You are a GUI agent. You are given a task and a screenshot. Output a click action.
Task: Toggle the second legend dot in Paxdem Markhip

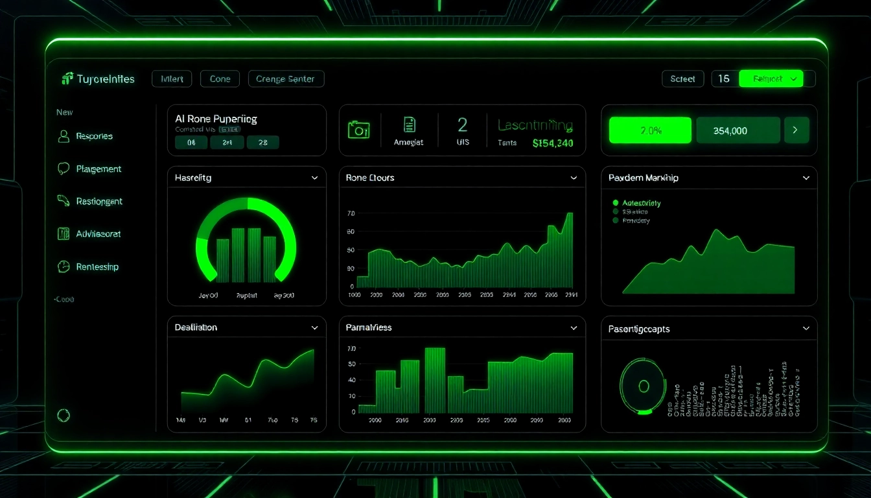click(x=616, y=211)
